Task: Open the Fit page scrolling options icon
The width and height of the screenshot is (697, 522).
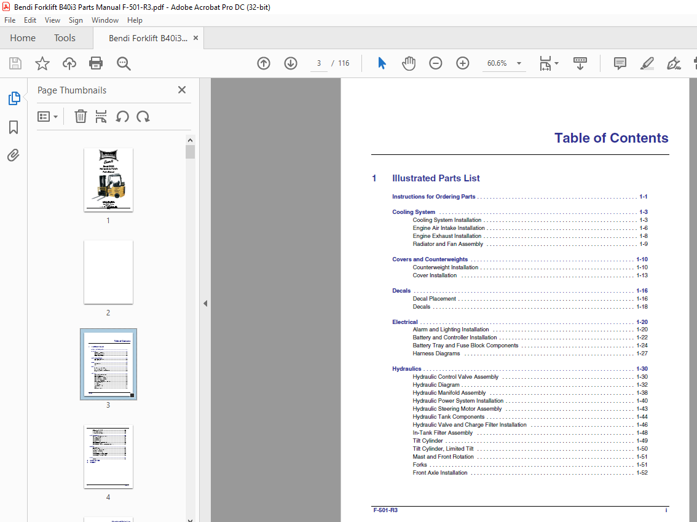Action: pyautogui.click(x=548, y=63)
